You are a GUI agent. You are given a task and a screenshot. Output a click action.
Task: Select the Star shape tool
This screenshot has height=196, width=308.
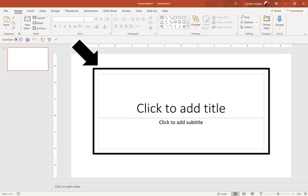[x=184, y=26]
